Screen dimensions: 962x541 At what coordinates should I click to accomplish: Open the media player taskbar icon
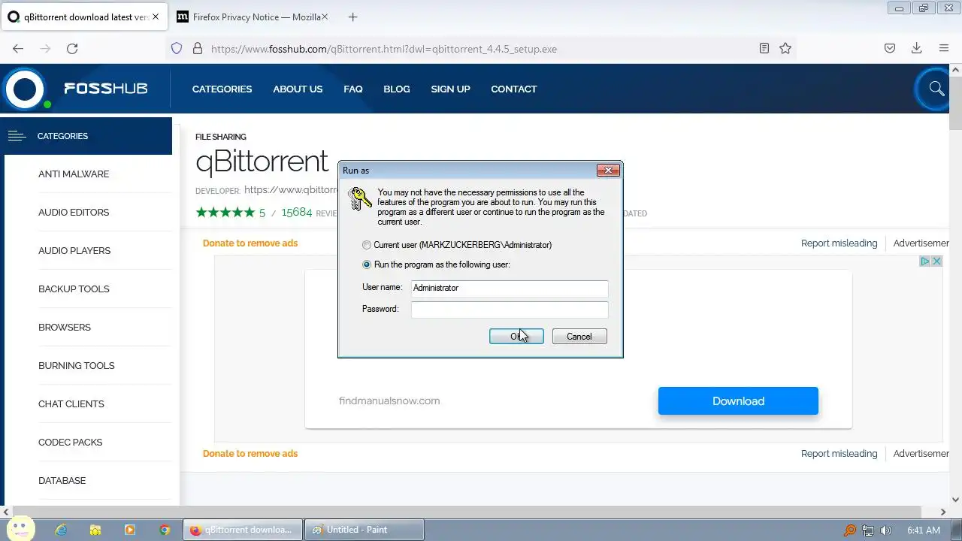[x=130, y=530]
